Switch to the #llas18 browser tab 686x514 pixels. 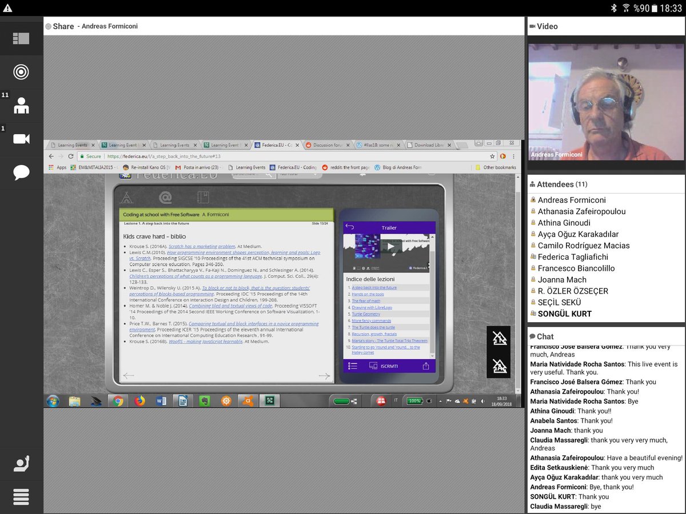coord(378,145)
